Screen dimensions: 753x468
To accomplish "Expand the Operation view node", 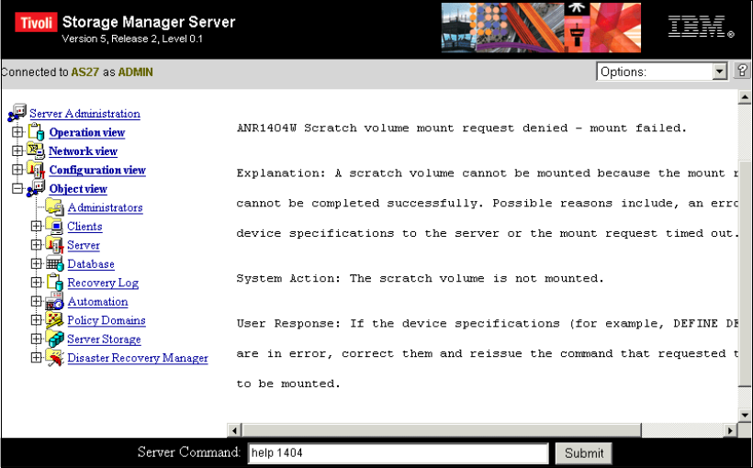I will pos(17,131).
